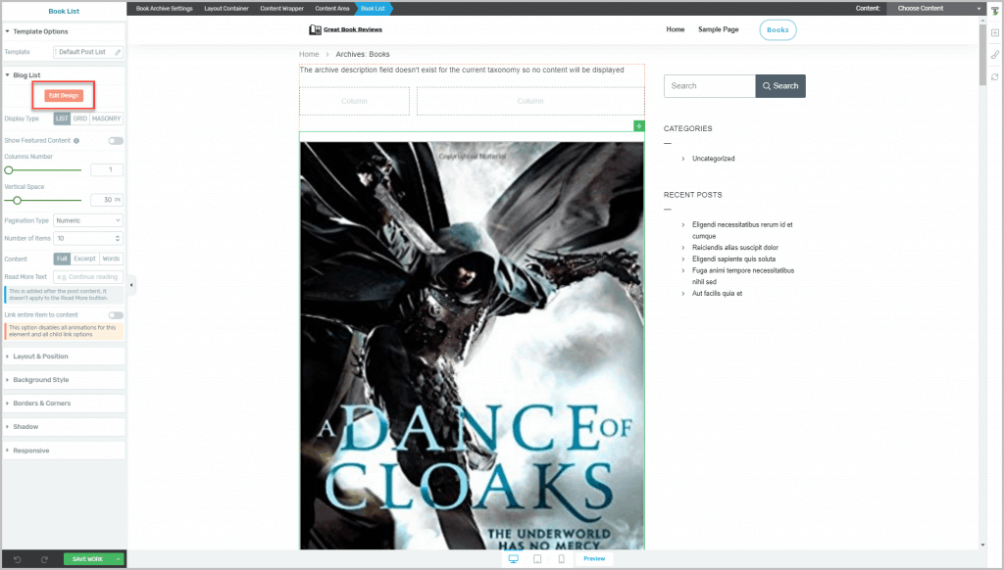This screenshot has height=570, width=1004.
Task: Click the green plus add-element icon
Action: pos(639,126)
